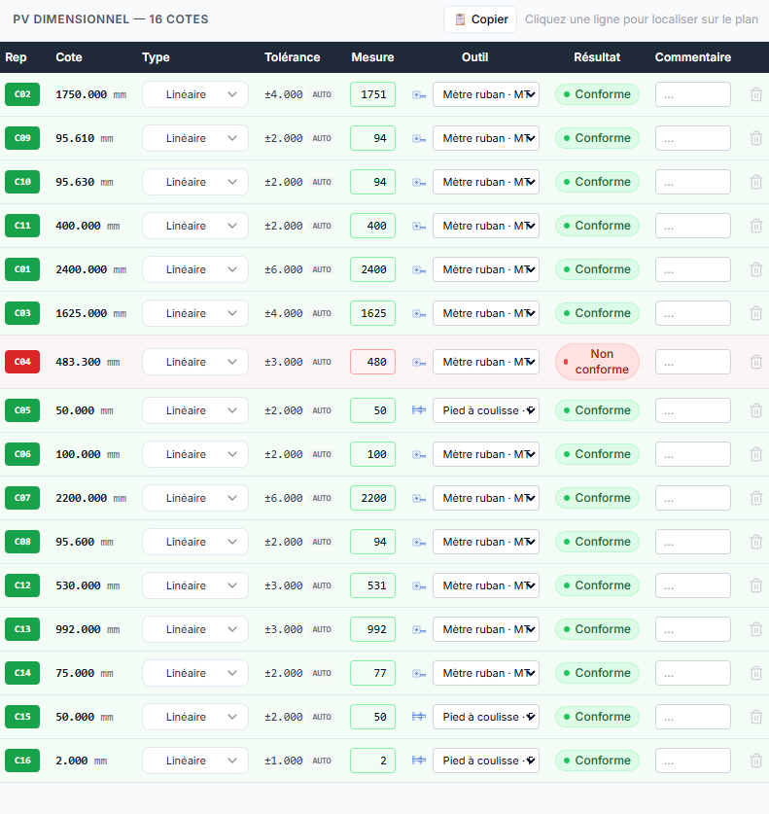Open Type dropdown for row C04
This screenshot has width=769, height=814.
click(195, 362)
